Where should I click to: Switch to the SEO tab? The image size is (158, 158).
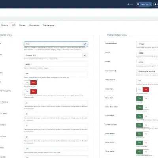(13, 25)
